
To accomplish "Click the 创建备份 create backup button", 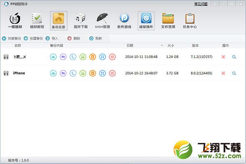I will (33, 38).
